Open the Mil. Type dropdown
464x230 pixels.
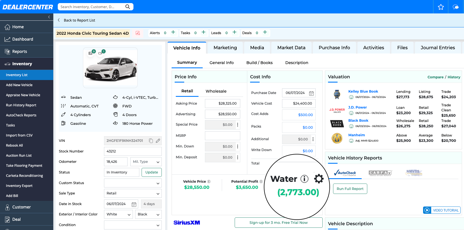click(x=146, y=162)
